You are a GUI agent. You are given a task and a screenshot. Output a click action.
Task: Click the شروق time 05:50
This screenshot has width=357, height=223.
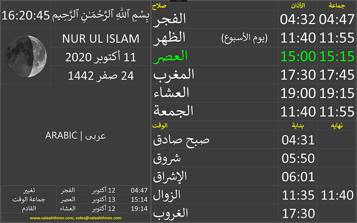click(298, 158)
